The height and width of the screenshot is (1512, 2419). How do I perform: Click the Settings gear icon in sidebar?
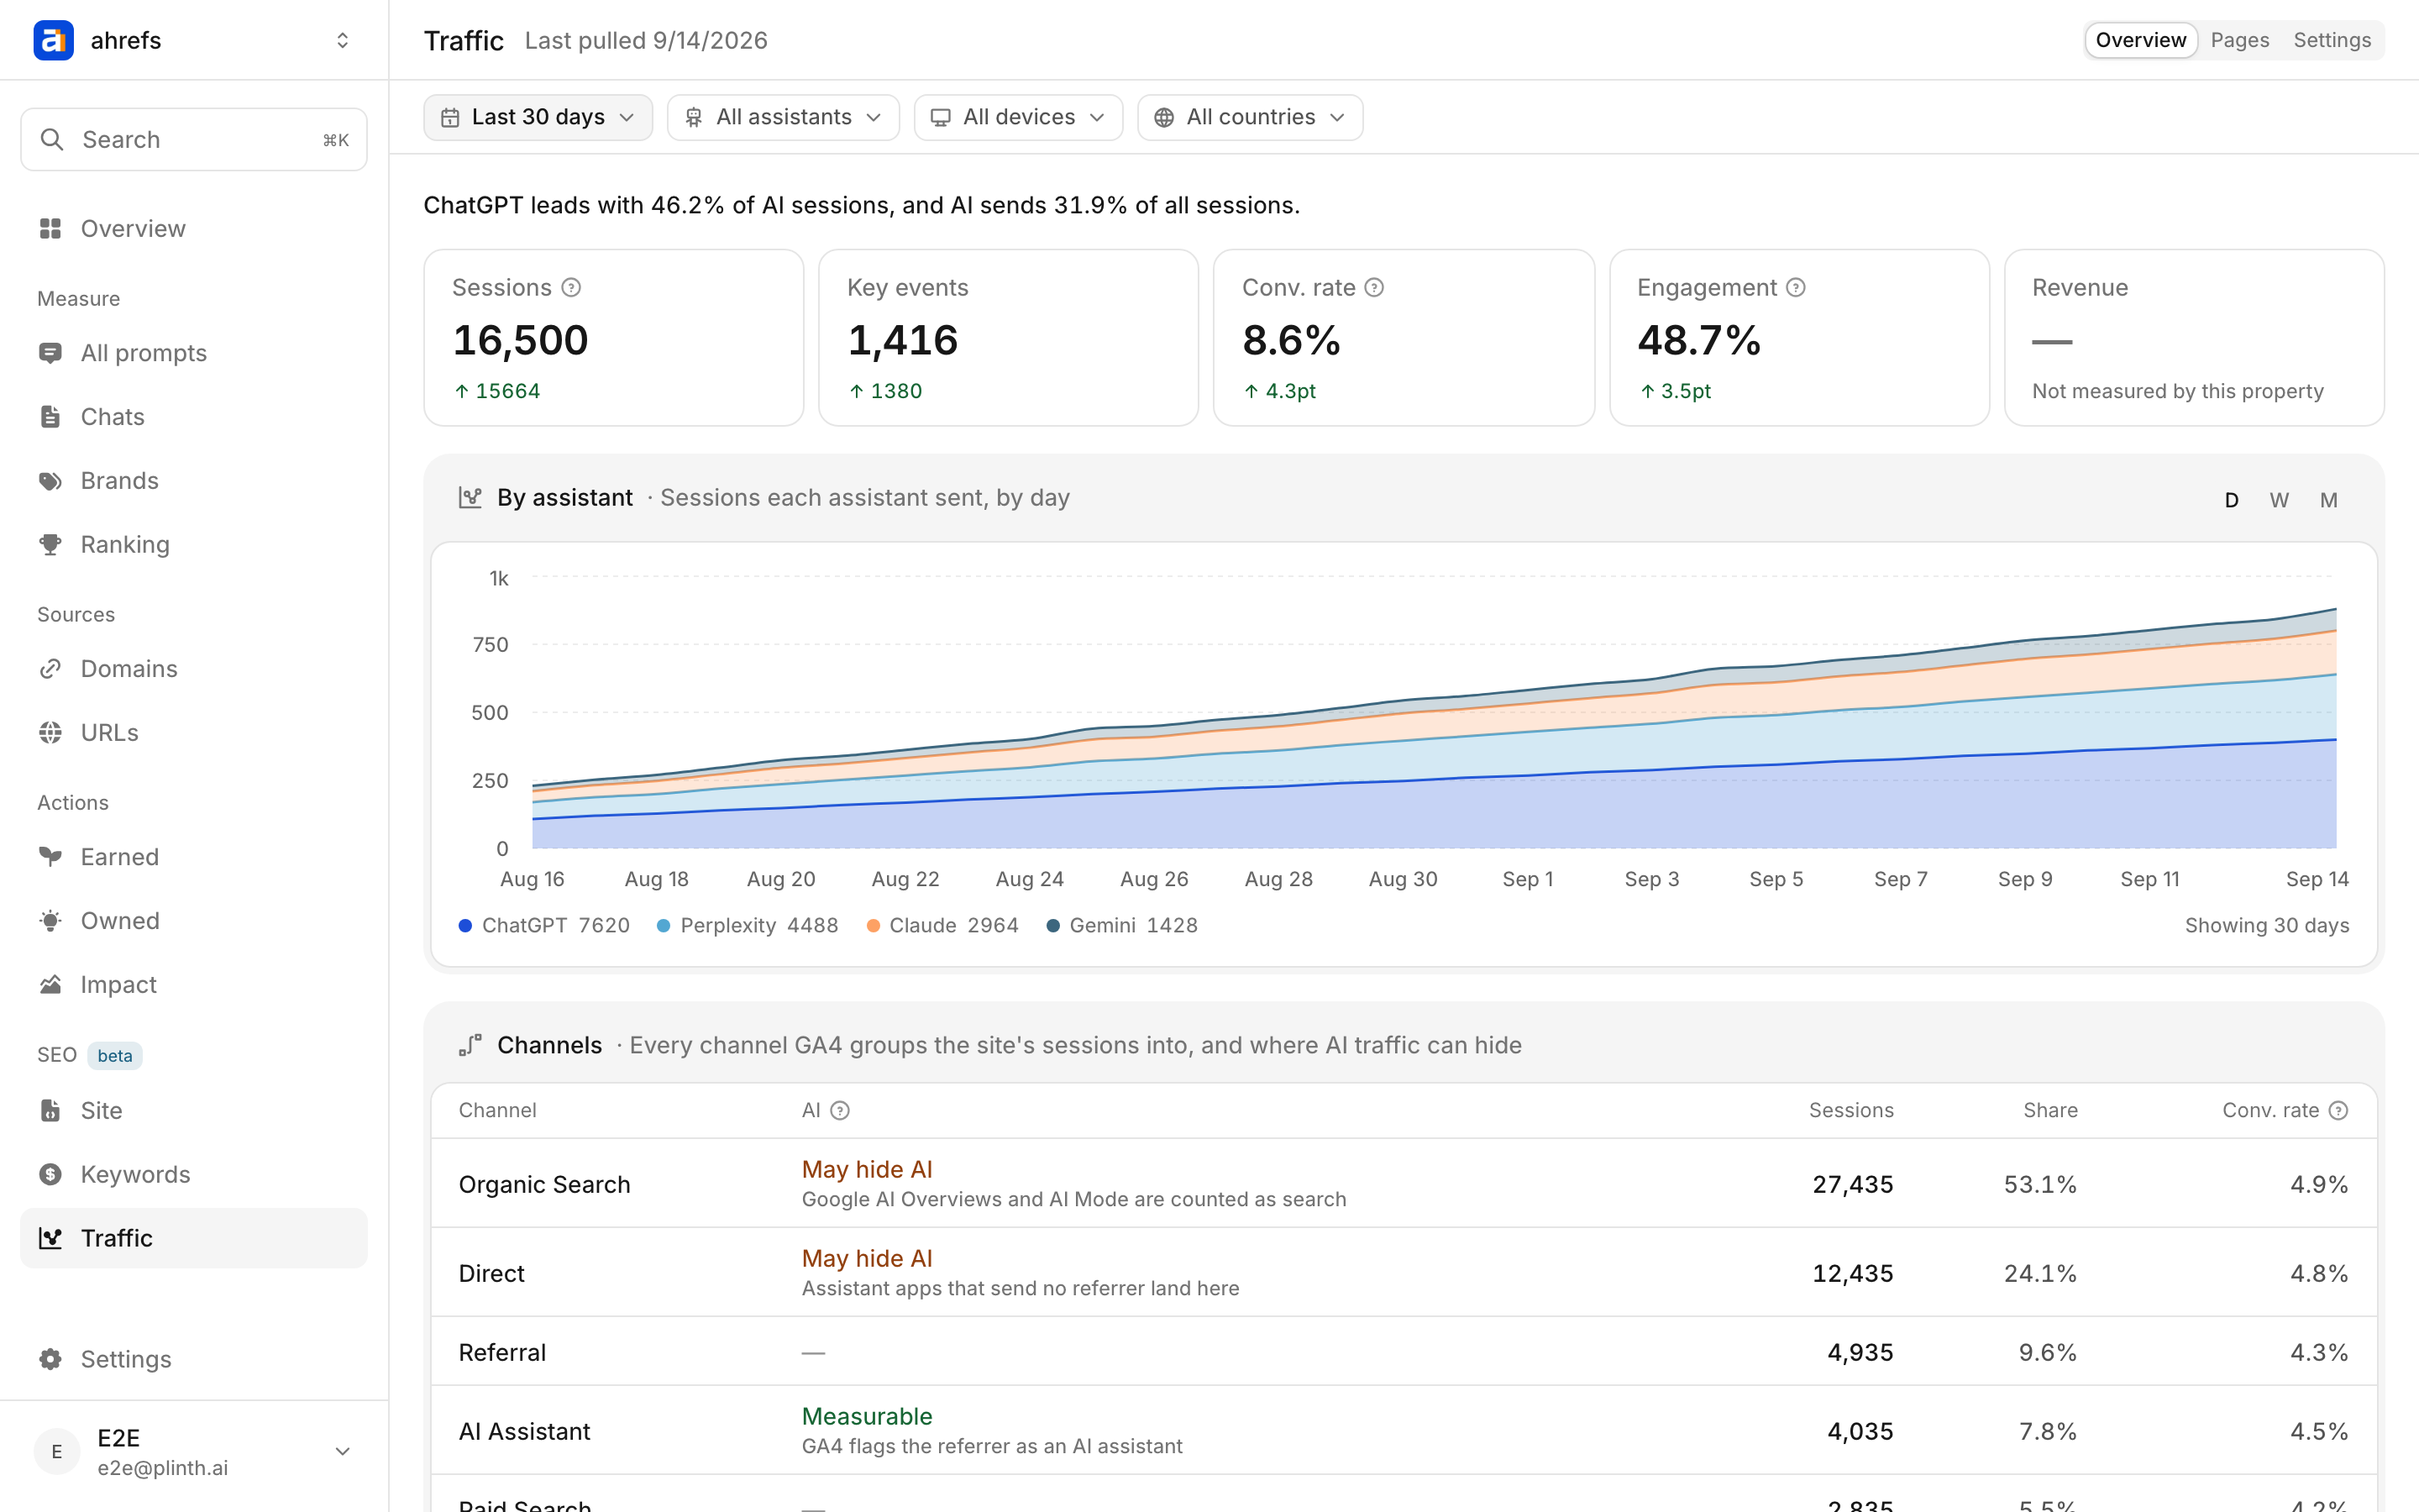[50, 1360]
